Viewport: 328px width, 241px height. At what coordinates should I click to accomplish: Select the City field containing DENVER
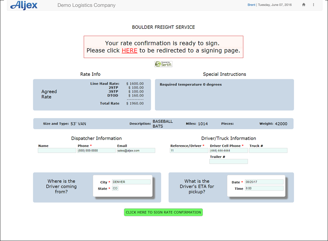[131, 182]
